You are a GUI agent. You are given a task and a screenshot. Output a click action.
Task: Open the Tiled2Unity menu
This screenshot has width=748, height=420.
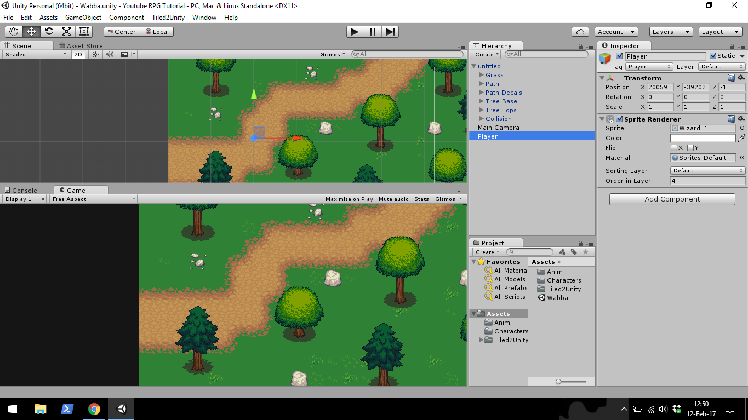tap(168, 18)
